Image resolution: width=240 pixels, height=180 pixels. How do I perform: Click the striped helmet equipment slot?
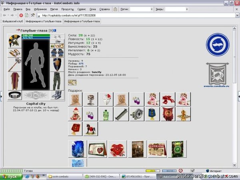click(x=14, y=41)
